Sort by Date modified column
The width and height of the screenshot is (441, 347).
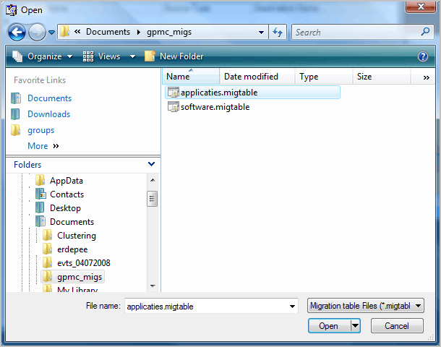click(x=257, y=76)
